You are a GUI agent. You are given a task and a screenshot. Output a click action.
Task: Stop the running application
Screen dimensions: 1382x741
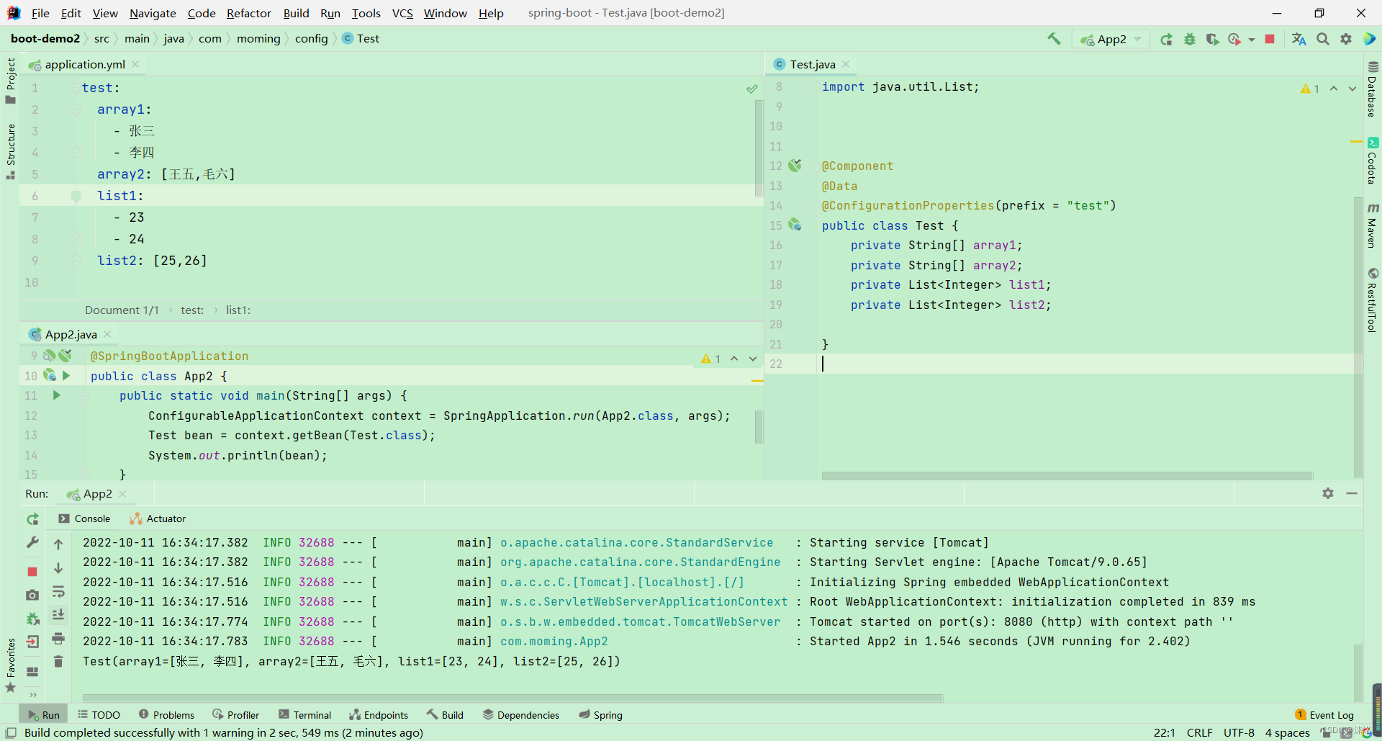click(1269, 39)
